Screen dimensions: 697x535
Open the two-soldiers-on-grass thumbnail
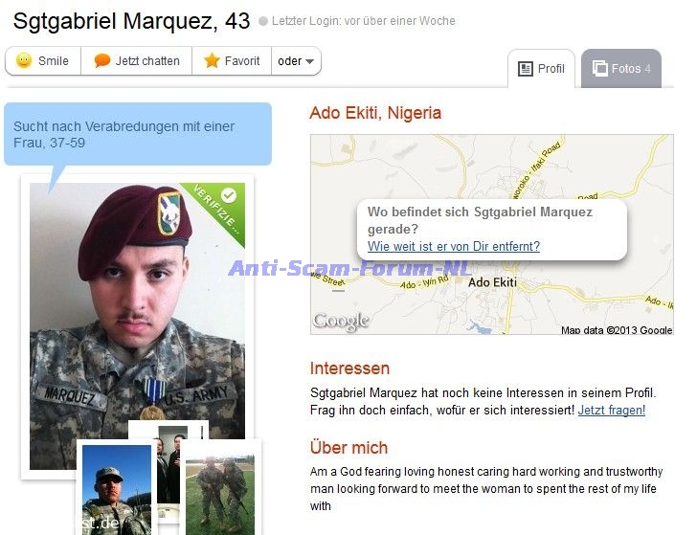pos(220,493)
